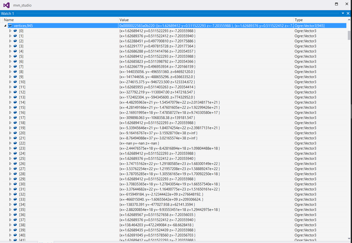Screen dimensions: 352x243
Task: Click the cube icon beside [15]
Action: pyautogui.click(x=15, y=108)
